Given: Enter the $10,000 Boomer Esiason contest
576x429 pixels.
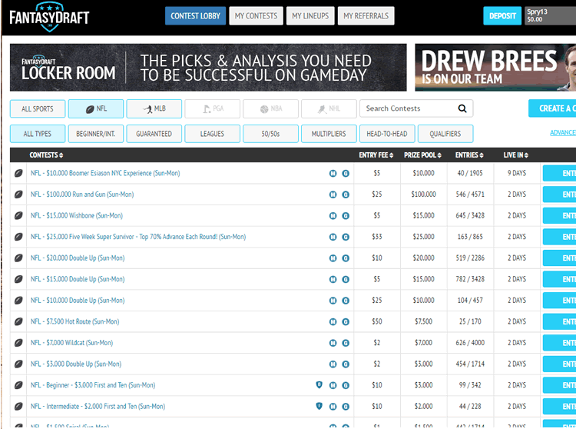Looking at the screenshot, I should [559, 173].
